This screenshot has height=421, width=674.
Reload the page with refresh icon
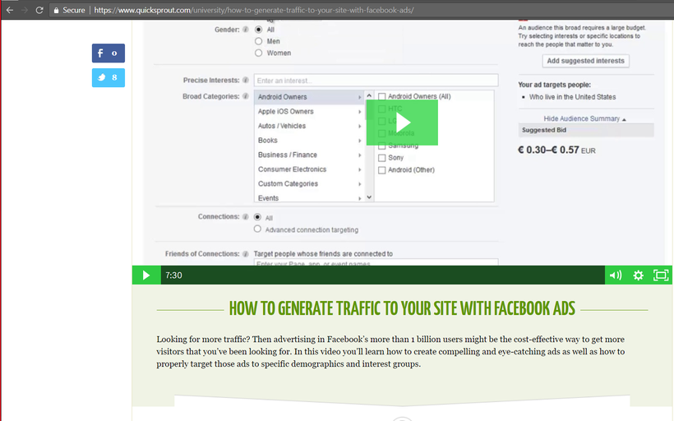(39, 10)
